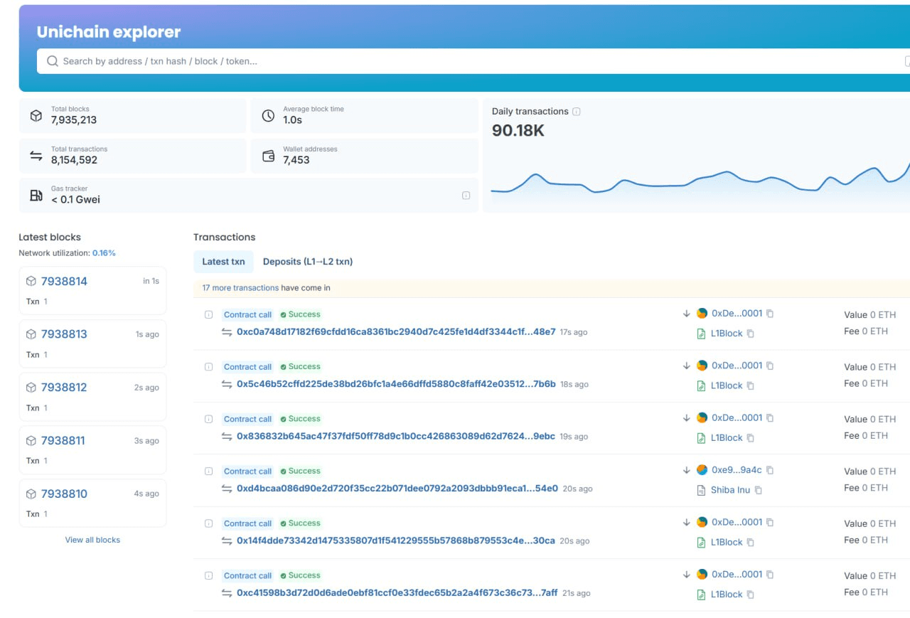910x618 pixels.
Task: Copy the 0xe9...9a4c address
Action: [x=770, y=470]
